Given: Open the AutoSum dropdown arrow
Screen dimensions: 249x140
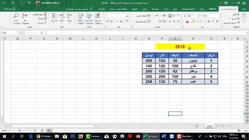Looking at the screenshot, I should click(x=30, y=14).
